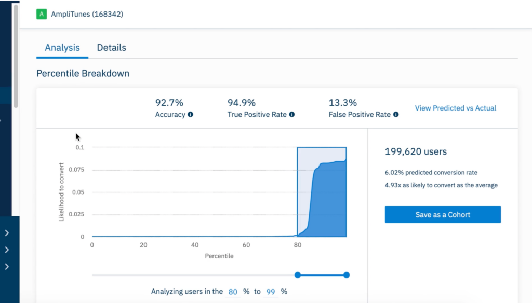The width and height of the screenshot is (532, 303).
Task: Click the Accuracy info icon
Action: point(190,115)
